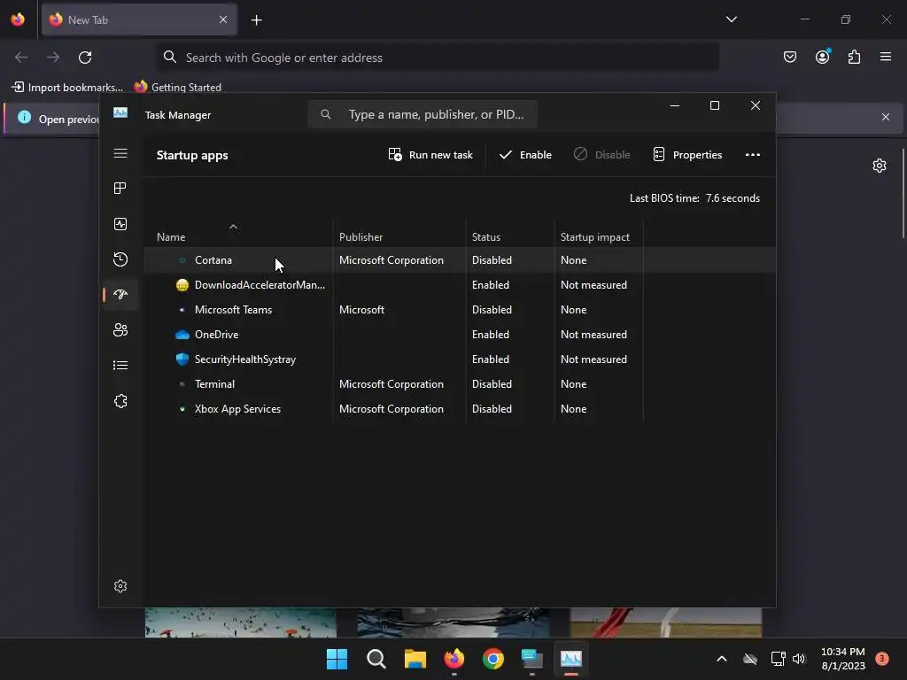Select Startup apps page icon in sidebar
The image size is (907, 680).
pos(120,294)
